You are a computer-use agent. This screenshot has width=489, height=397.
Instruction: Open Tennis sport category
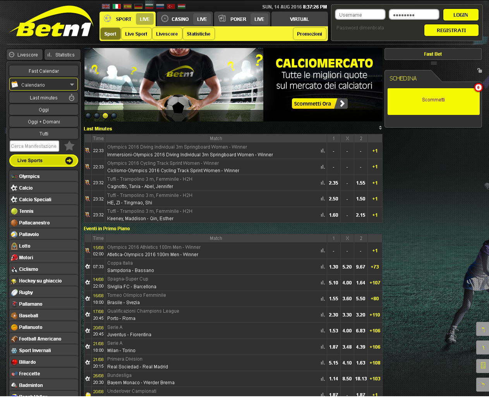tap(44, 211)
